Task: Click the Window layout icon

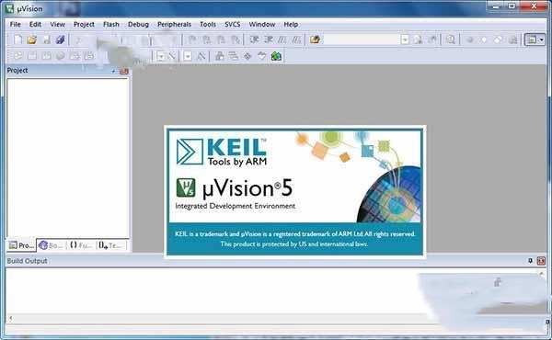Action: coord(532,40)
